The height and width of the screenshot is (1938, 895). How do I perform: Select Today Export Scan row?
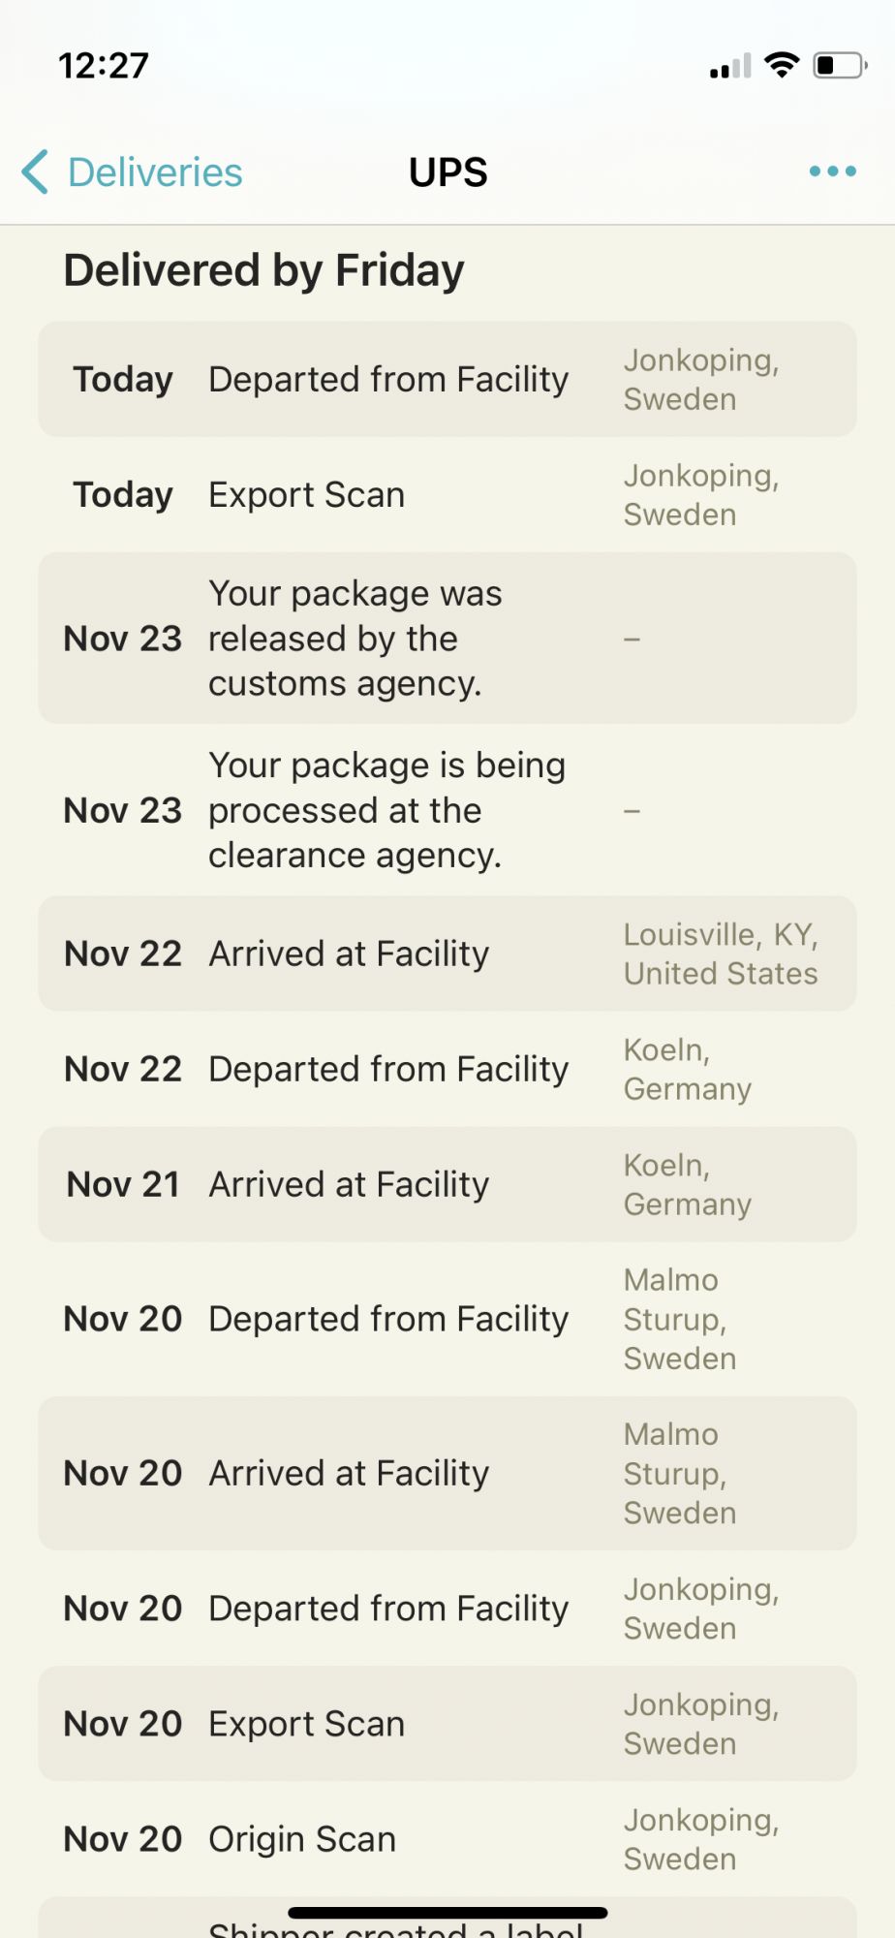click(x=447, y=494)
